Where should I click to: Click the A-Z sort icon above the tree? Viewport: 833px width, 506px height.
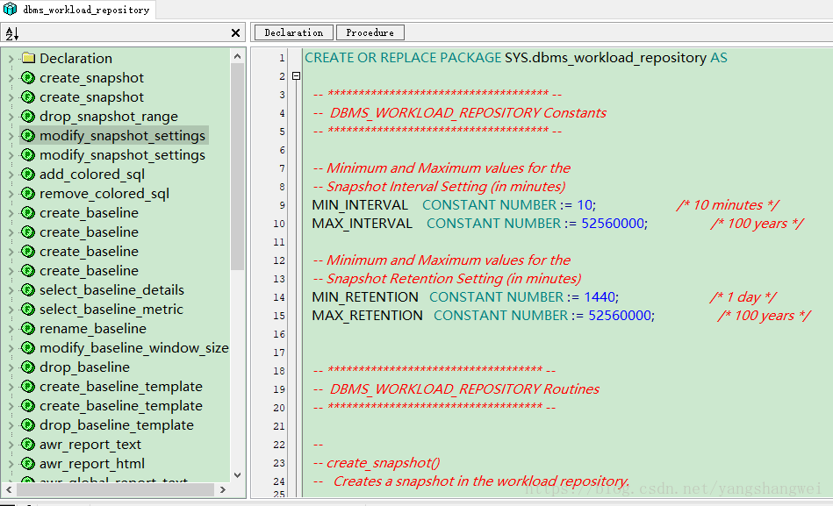[x=11, y=32]
